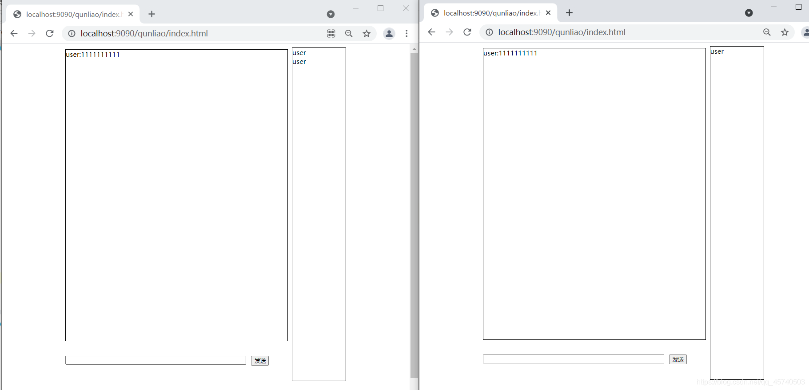Open zoom control icon in left address bar
The width and height of the screenshot is (809, 390).
pos(349,33)
